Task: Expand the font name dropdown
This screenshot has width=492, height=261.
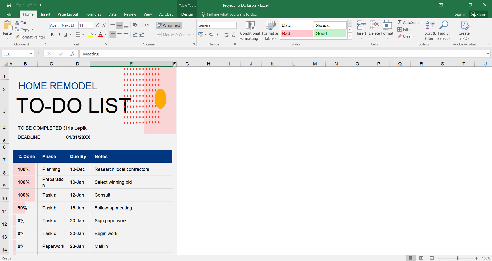Action: click(x=76, y=25)
